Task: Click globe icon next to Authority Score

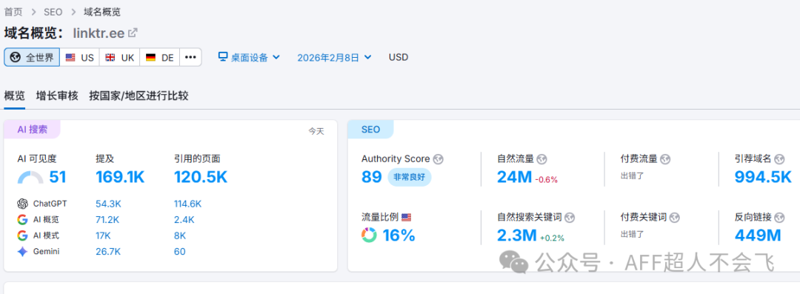Action: click(x=439, y=159)
